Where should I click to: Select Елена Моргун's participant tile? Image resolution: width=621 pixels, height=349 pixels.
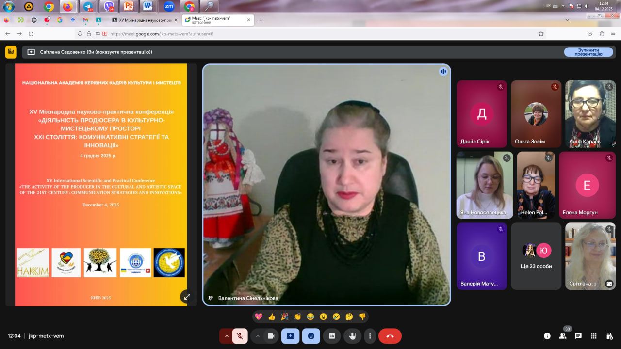tap(588, 185)
